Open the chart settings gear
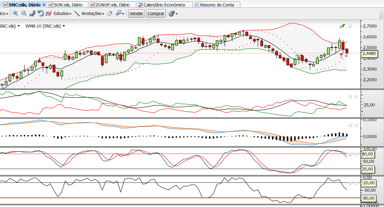This screenshot has width=384, height=207. (x=171, y=13)
